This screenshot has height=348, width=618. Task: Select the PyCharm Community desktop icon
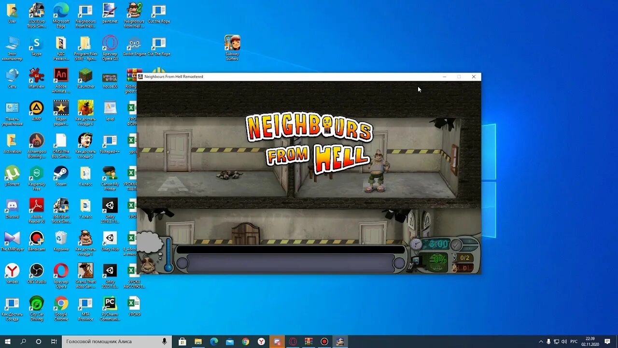110,309
